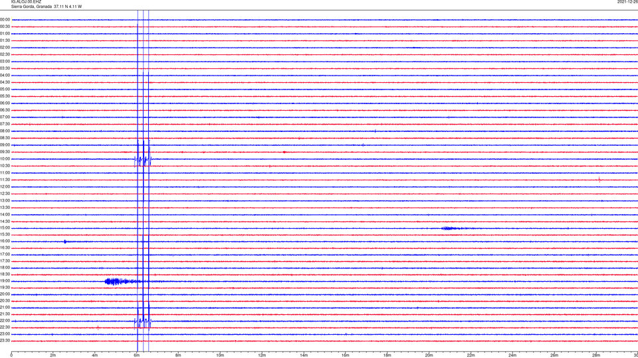Viewport: 638px width, 358px height.
Task: Click the 12m label on the minute axis
Action: [x=262, y=355]
